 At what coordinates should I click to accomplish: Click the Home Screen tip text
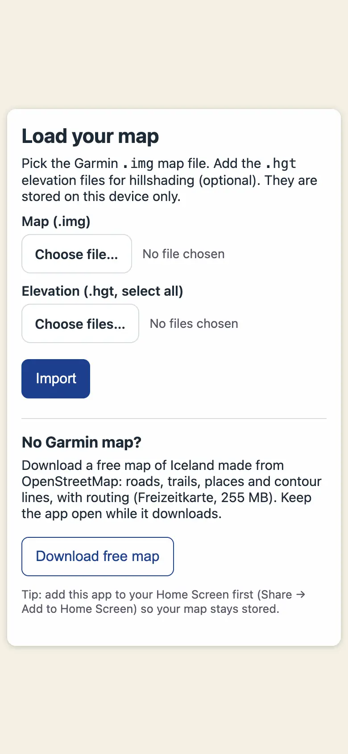tap(164, 602)
